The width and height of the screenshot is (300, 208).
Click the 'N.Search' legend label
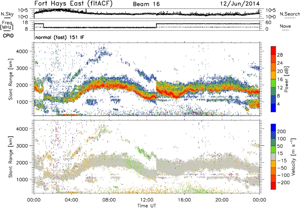point(289,14)
